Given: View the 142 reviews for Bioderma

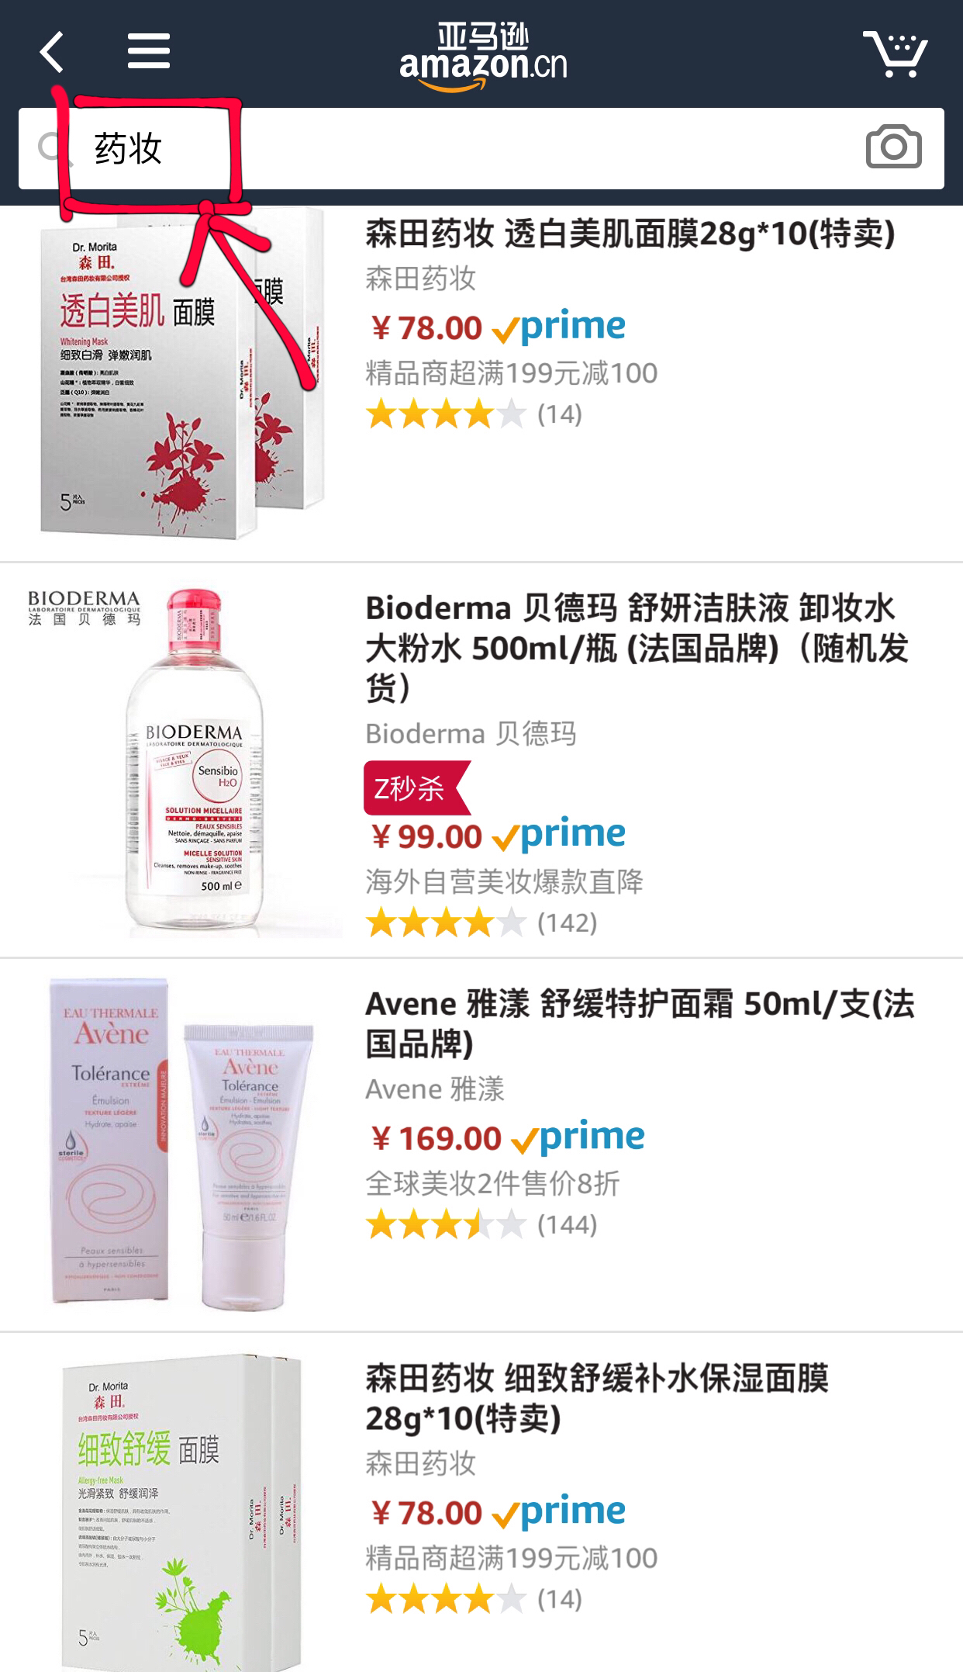Looking at the screenshot, I should [568, 923].
